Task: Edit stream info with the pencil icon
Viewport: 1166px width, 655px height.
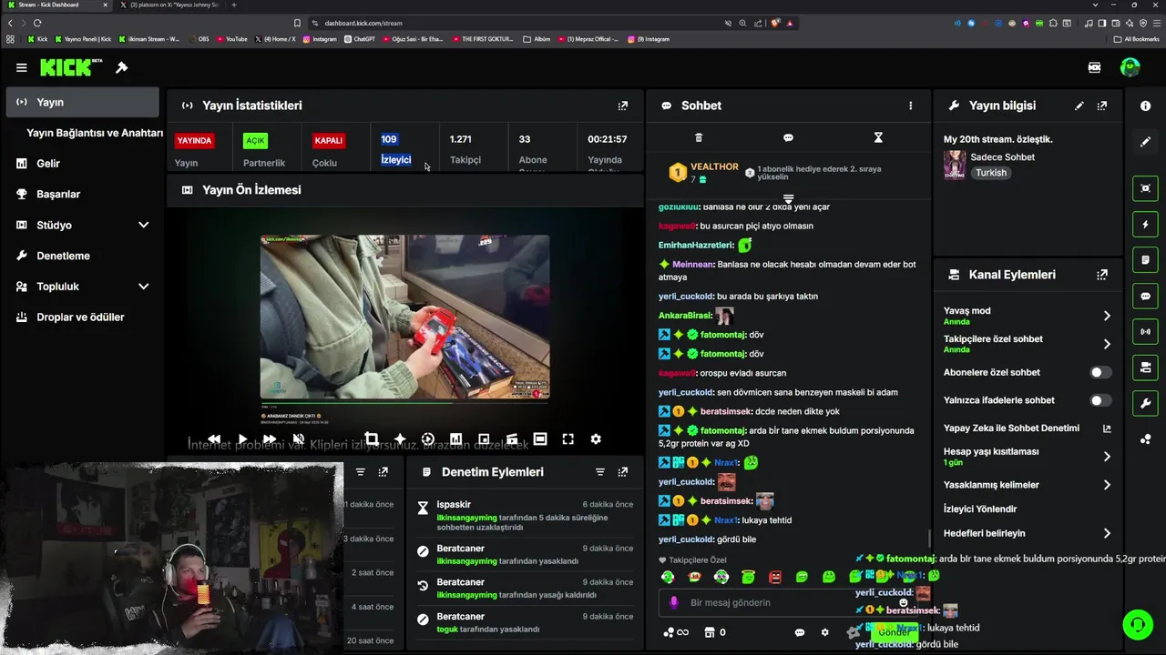Action: click(x=1079, y=106)
